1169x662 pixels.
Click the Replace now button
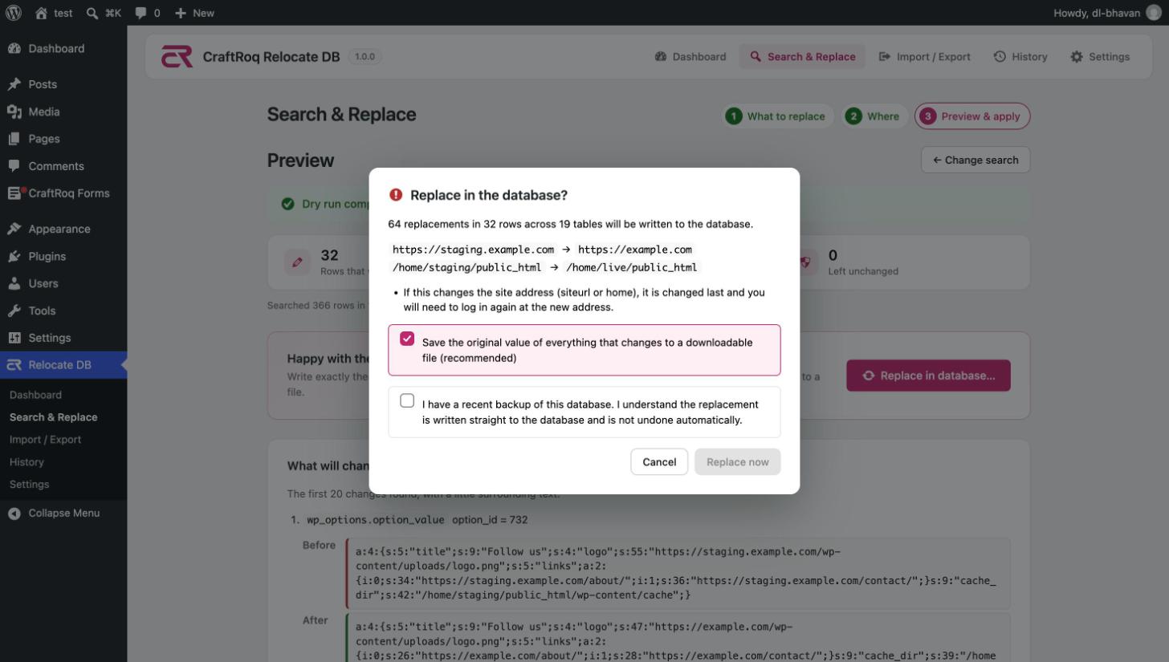coord(737,461)
